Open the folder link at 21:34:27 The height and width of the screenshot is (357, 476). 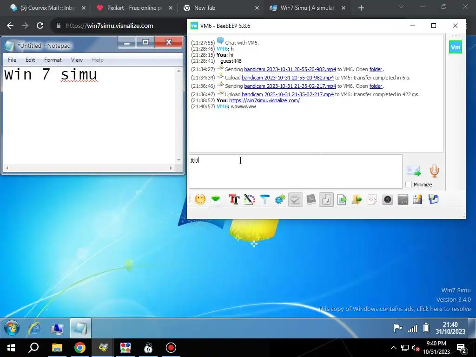point(376,69)
